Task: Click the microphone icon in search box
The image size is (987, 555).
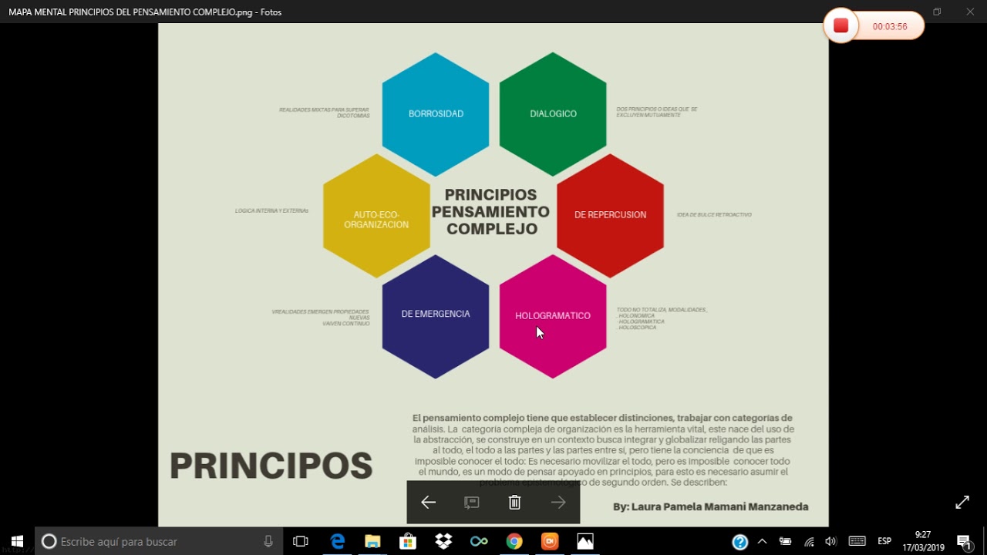Action: pyautogui.click(x=268, y=541)
